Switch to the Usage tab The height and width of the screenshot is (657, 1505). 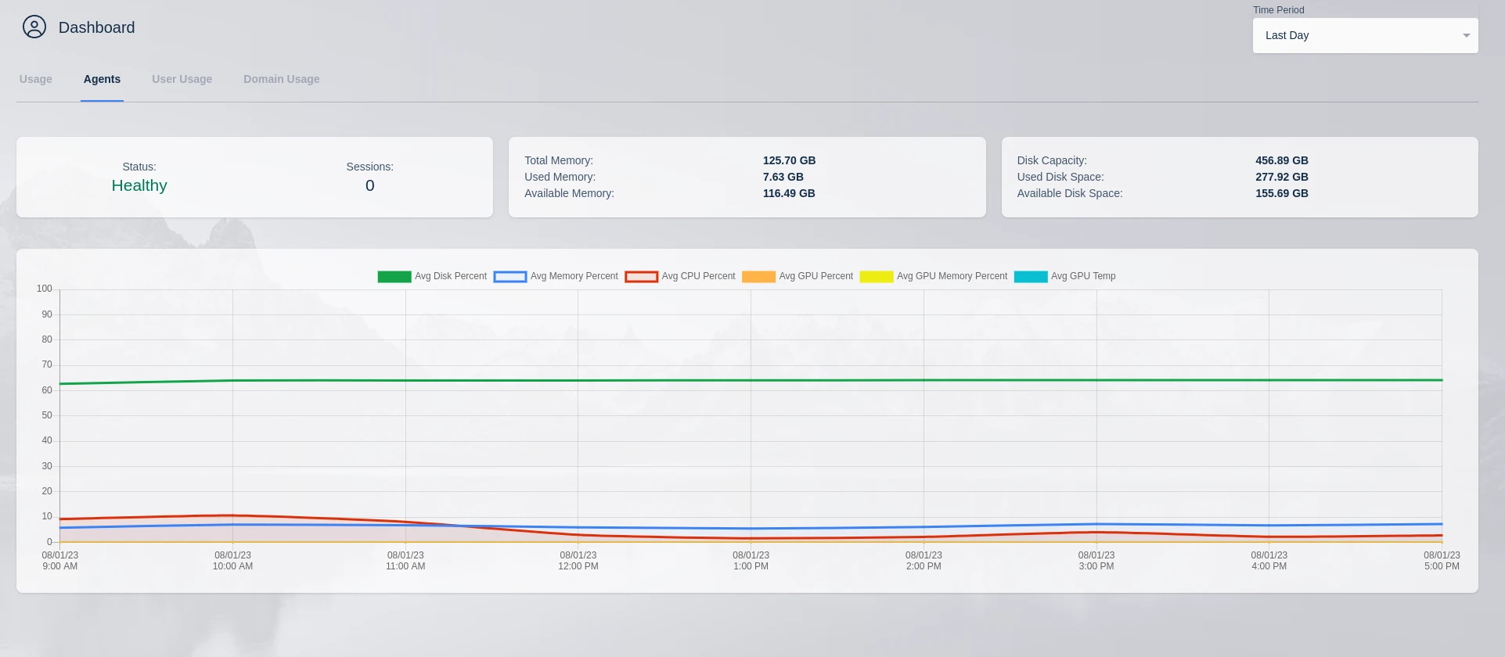(36, 79)
